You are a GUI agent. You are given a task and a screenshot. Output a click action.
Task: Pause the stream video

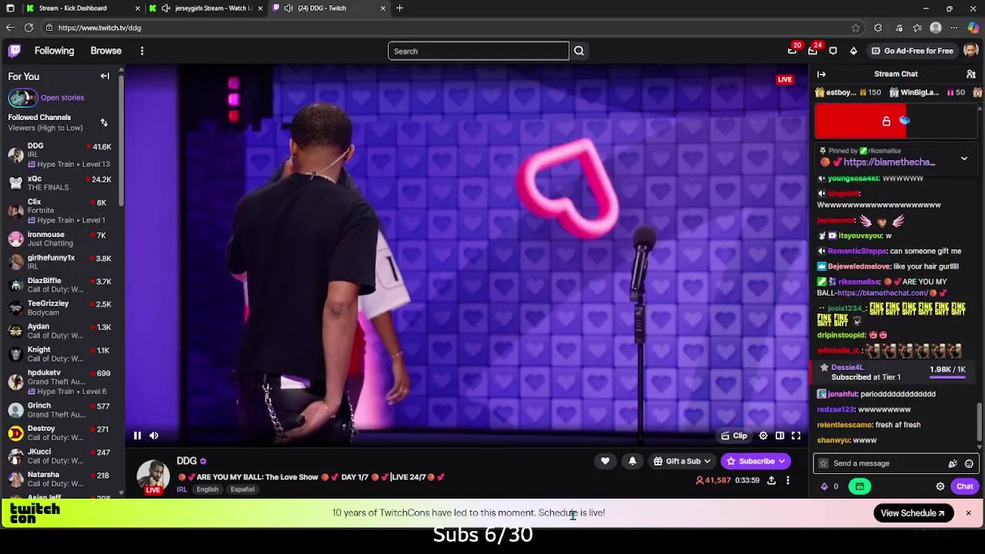click(x=137, y=436)
